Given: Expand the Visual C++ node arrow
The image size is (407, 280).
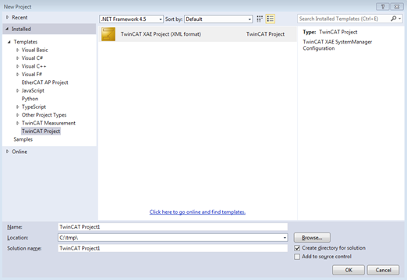Looking at the screenshot, I should [18, 66].
